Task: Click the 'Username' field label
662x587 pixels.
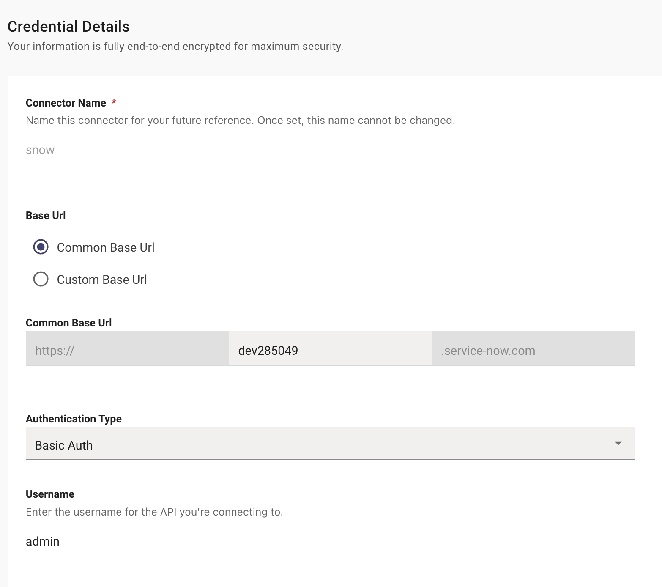Action: pyautogui.click(x=50, y=494)
